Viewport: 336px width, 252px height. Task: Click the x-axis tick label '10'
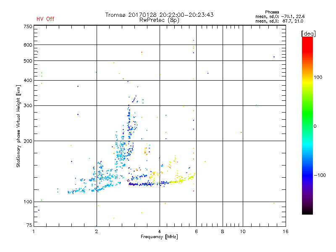point(243,231)
